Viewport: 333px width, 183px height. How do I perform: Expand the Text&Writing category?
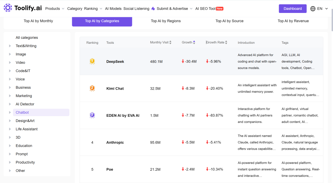[x=10, y=46]
